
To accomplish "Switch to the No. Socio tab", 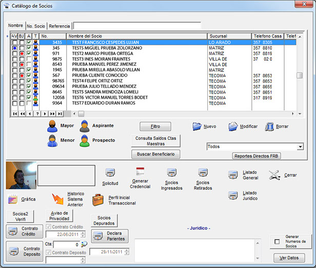I will click(x=36, y=26).
